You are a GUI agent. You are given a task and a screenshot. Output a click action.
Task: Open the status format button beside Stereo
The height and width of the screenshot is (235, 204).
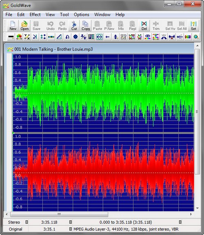27,222
